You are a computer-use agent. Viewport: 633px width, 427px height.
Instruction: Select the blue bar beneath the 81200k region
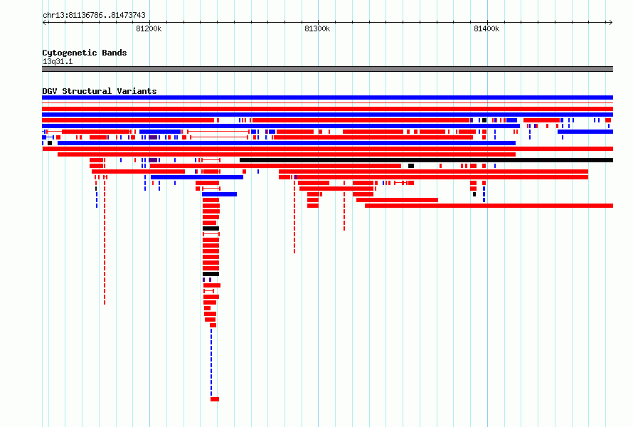pyautogui.click(x=197, y=177)
